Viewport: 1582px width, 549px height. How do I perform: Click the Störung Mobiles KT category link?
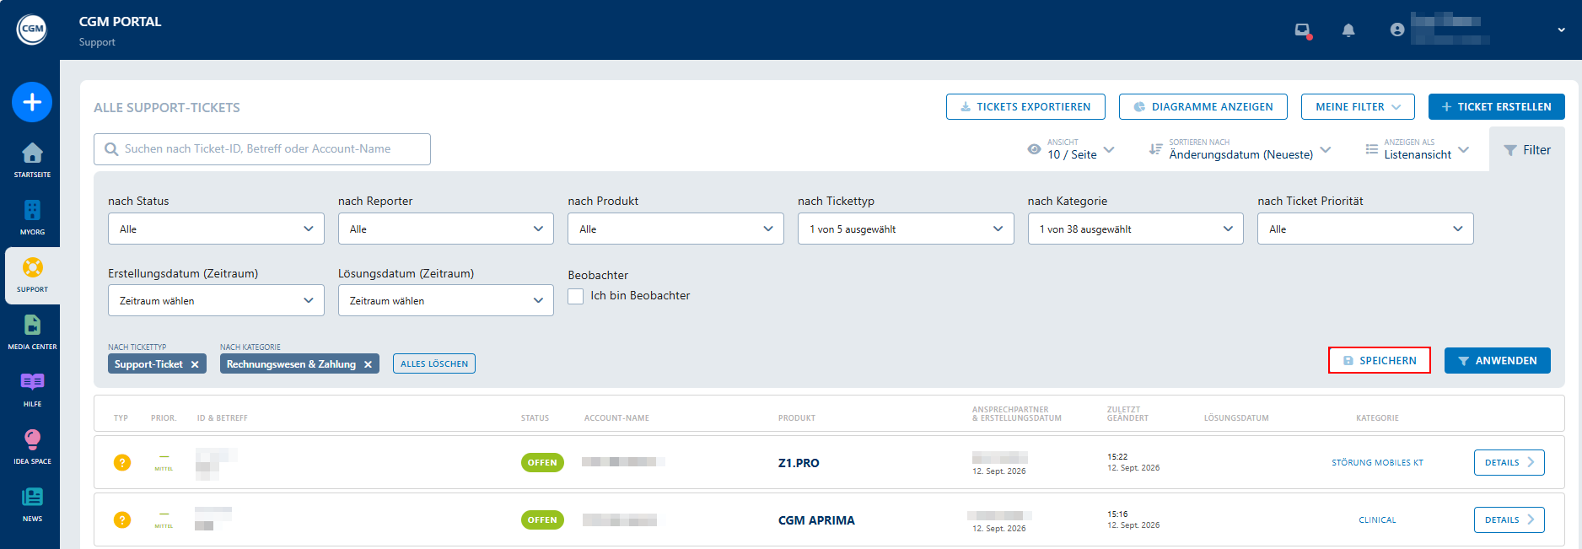[1377, 463]
